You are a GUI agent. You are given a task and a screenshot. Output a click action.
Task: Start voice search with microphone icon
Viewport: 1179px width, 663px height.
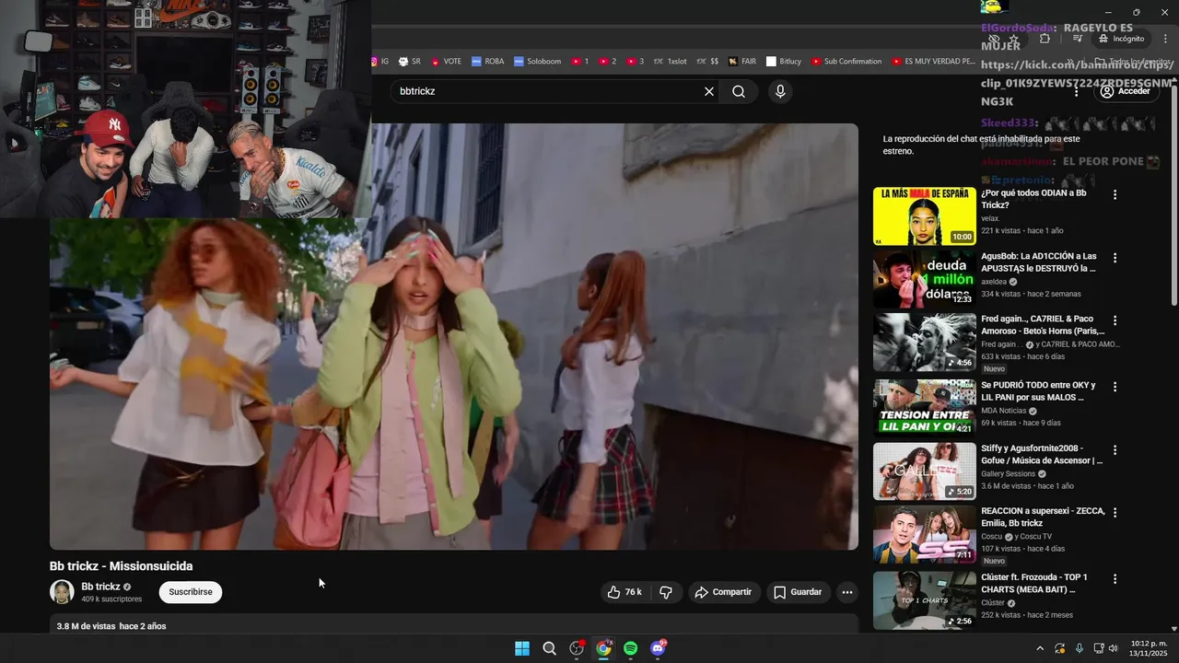pyautogui.click(x=780, y=91)
